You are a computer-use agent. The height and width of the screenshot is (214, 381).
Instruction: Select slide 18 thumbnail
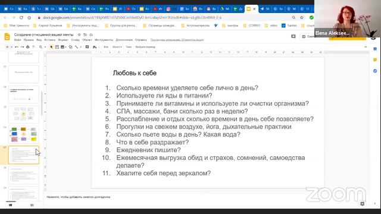pos(24,175)
